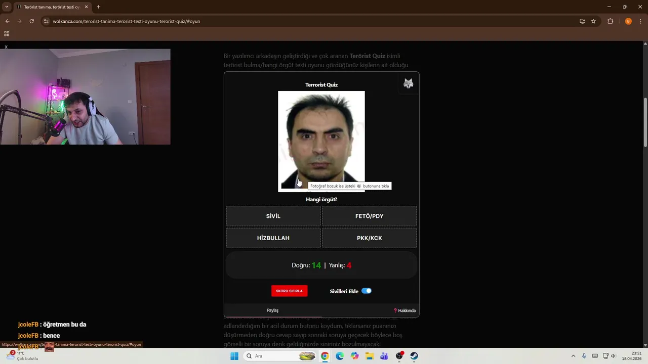Click the 'Hangi örgüt?' question text

tap(321, 199)
